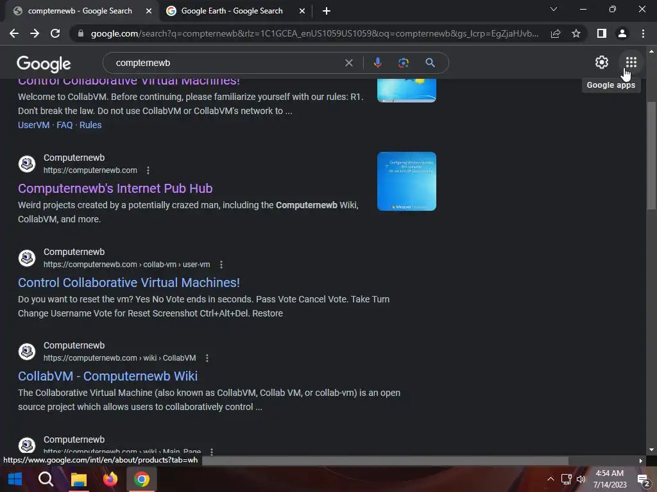Viewport: 657px width, 492px height.
Task: Click the share page icon in address bar
Action: 556,33
